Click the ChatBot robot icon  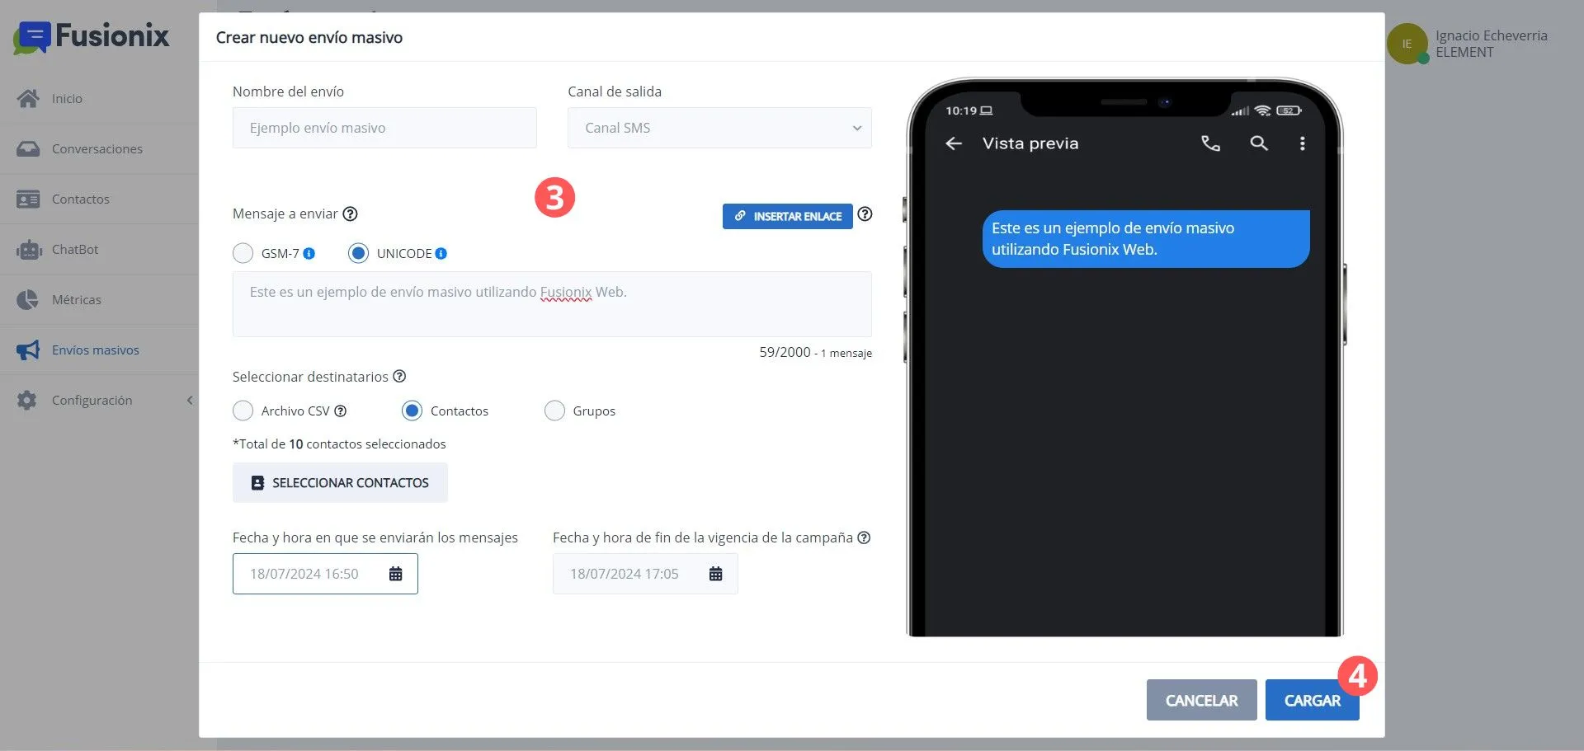coord(28,250)
